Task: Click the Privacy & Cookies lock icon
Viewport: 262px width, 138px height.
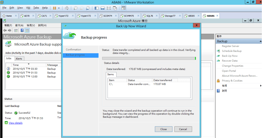Action: [x=218, y=81]
